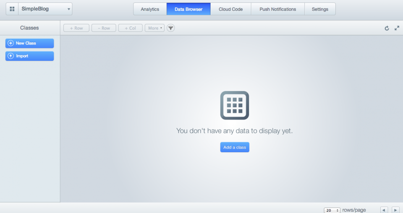Click the + Row toolbar button
This screenshot has width=403, height=213.
pyautogui.click(x=76, y=28)
